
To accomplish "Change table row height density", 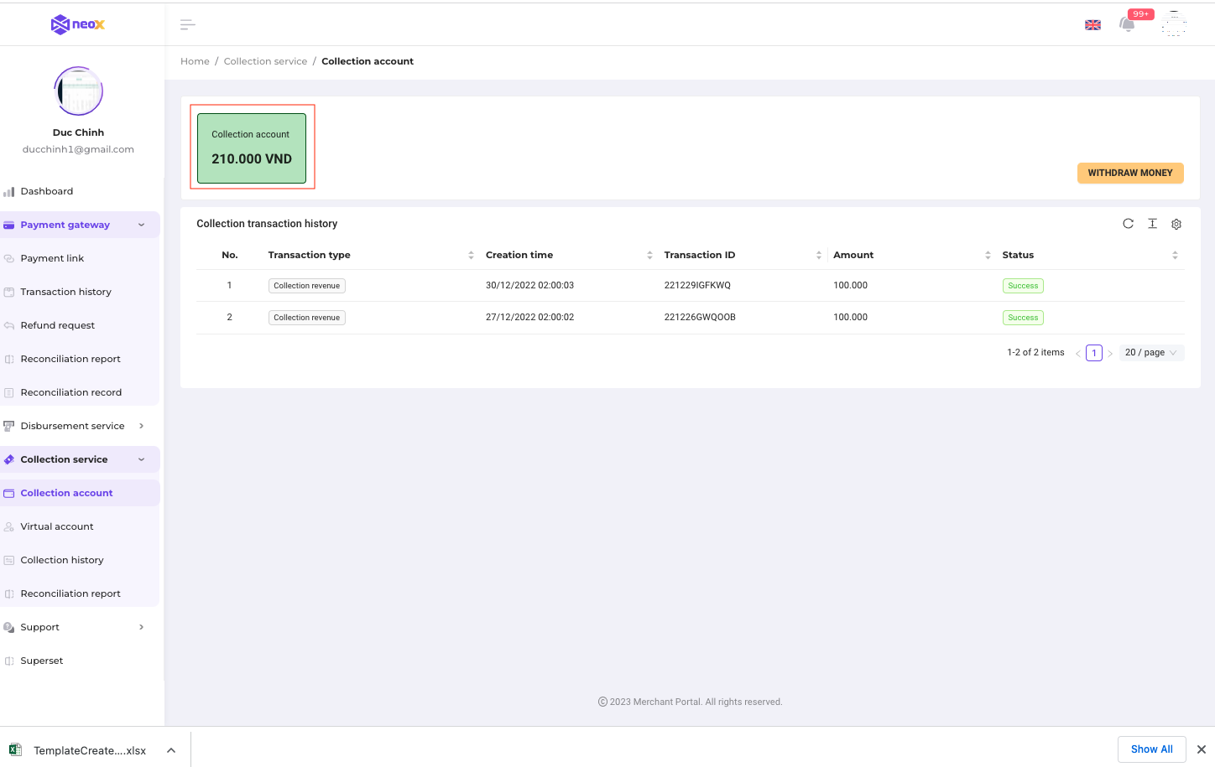I will (1152, 224).
